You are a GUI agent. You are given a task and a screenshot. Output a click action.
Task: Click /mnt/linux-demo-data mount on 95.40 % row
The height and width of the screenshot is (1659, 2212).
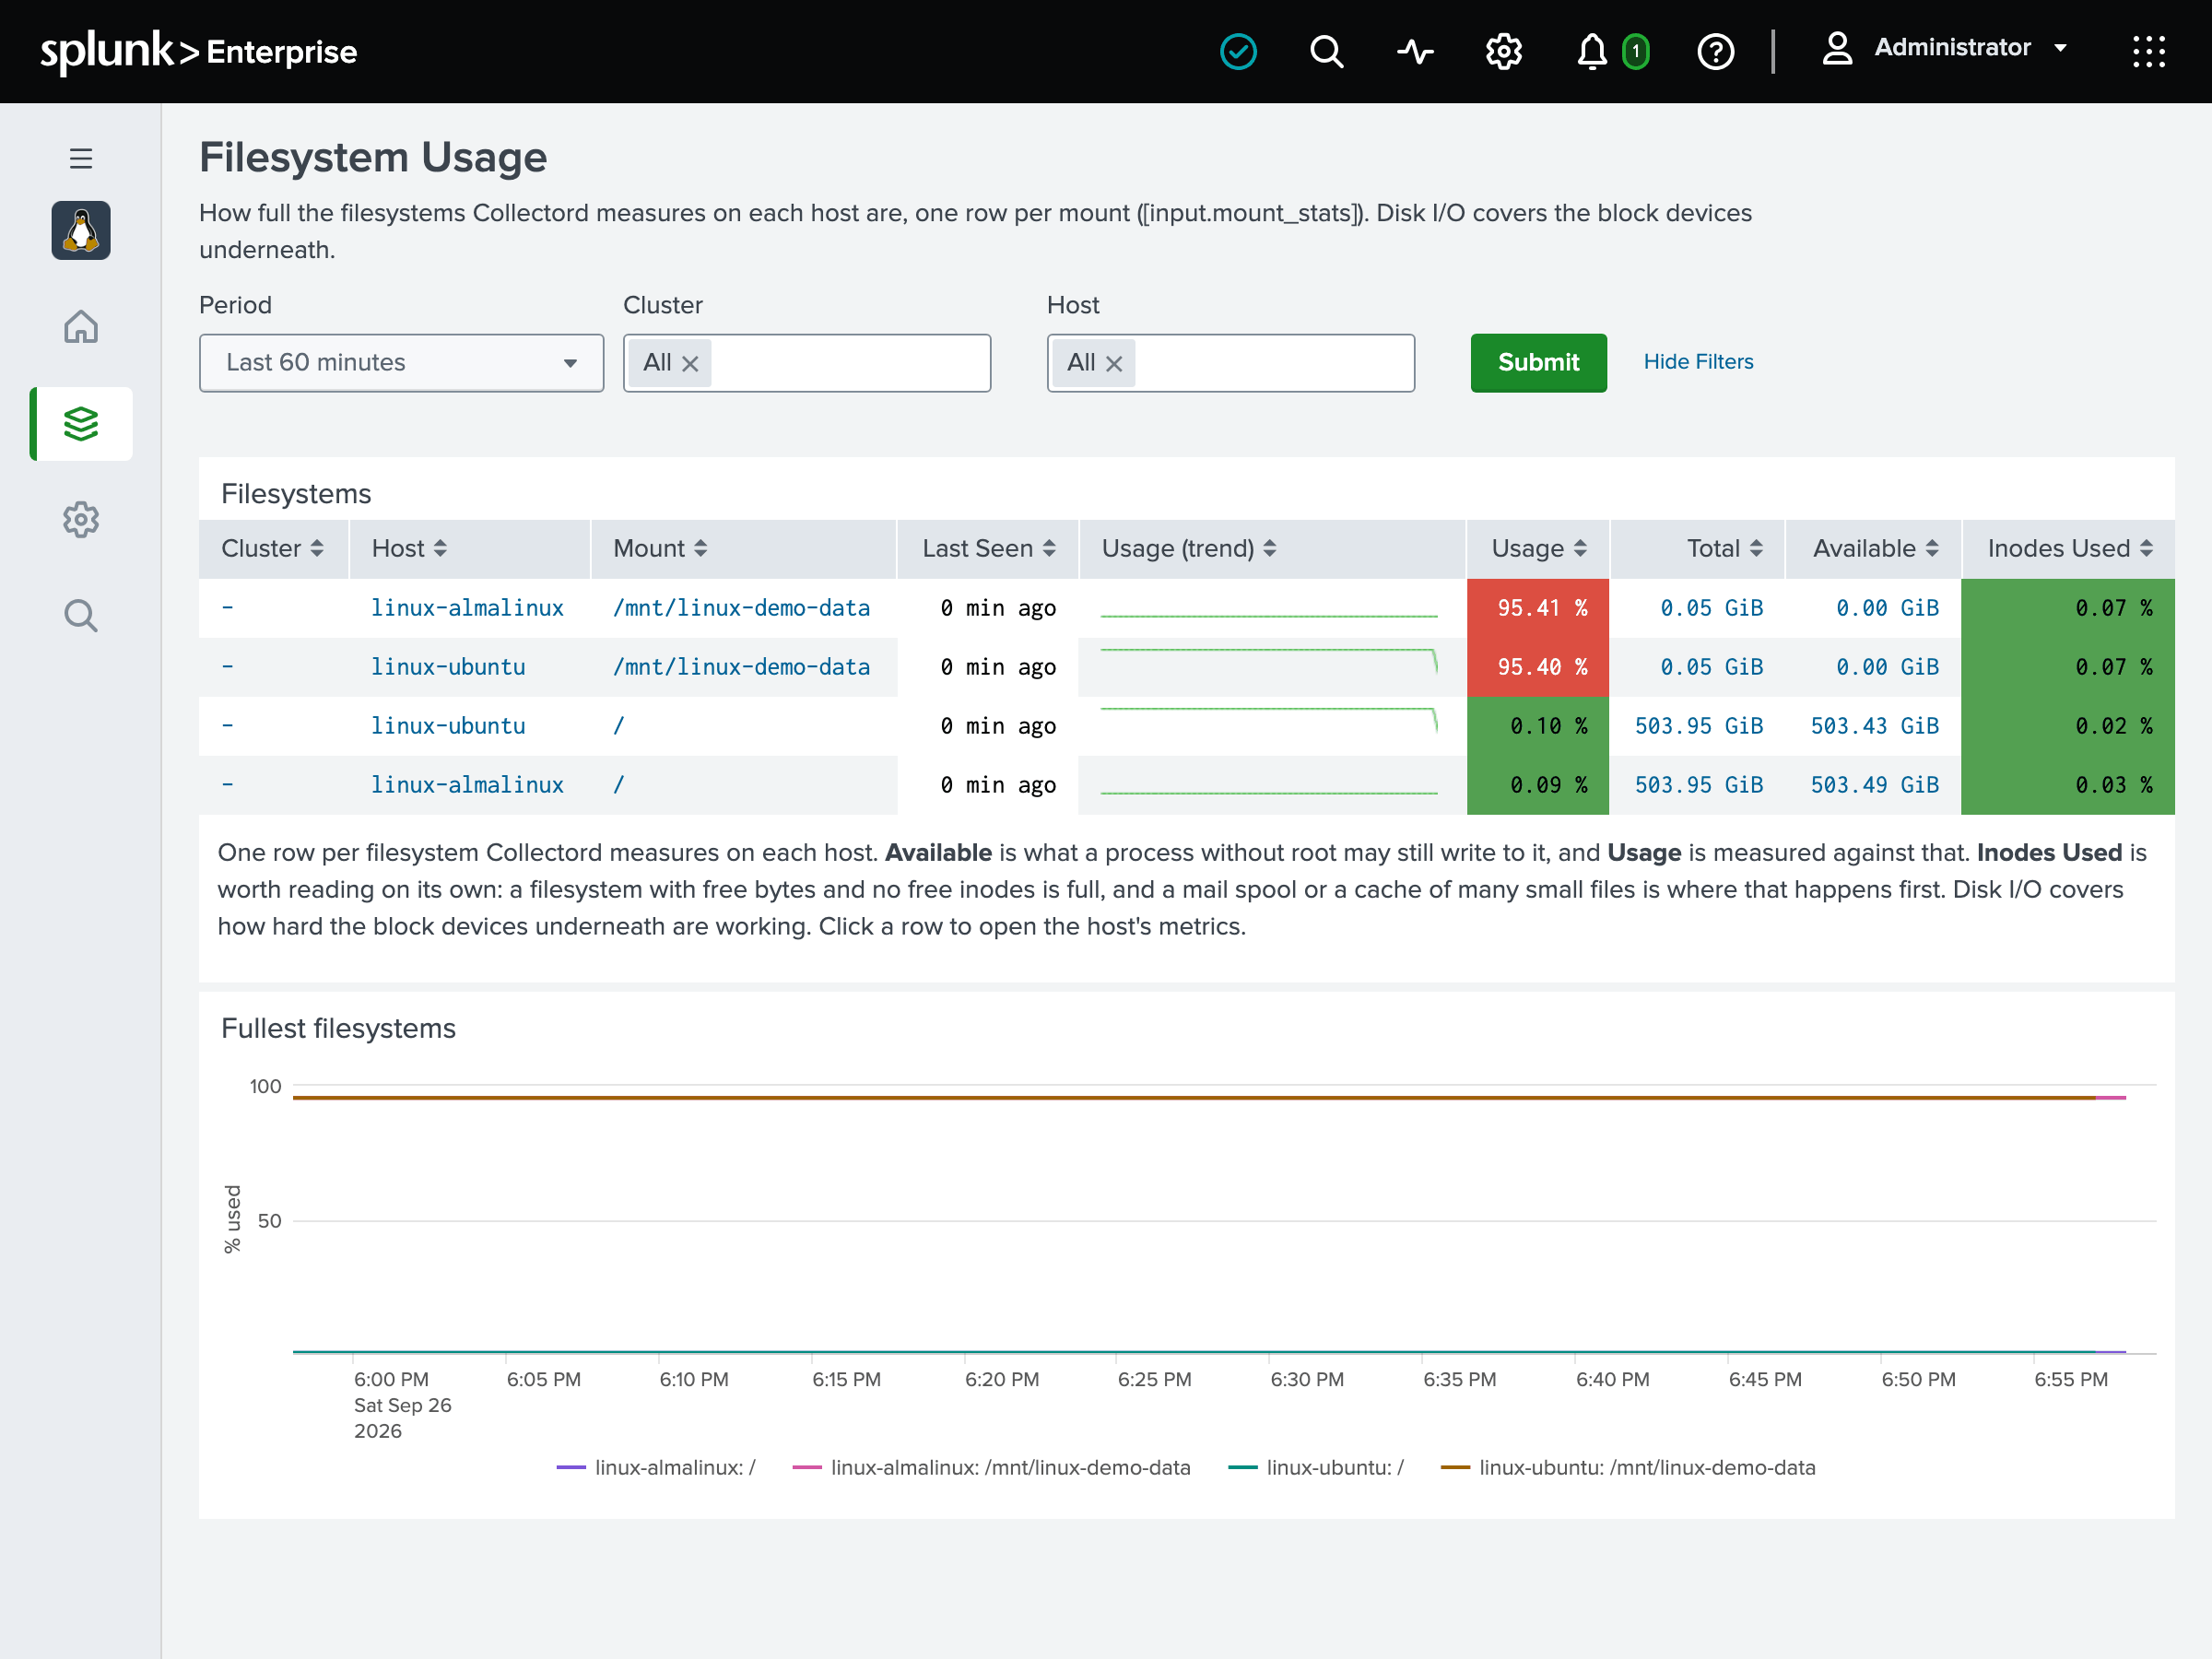(x=741, y=667)
